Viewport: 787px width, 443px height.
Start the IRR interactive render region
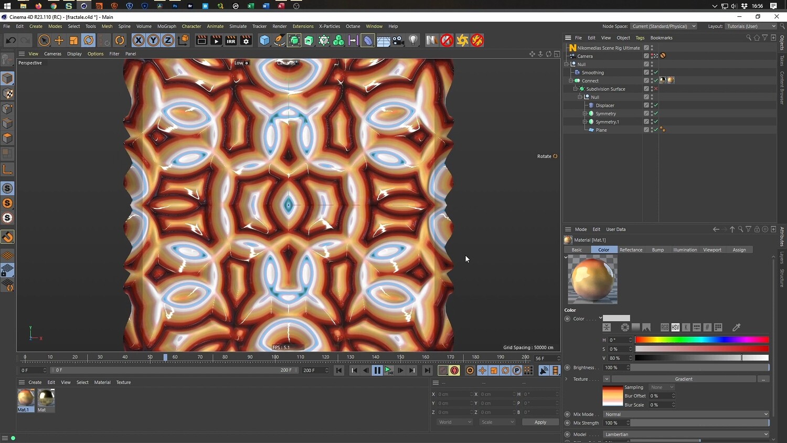(x=231, y=40)
